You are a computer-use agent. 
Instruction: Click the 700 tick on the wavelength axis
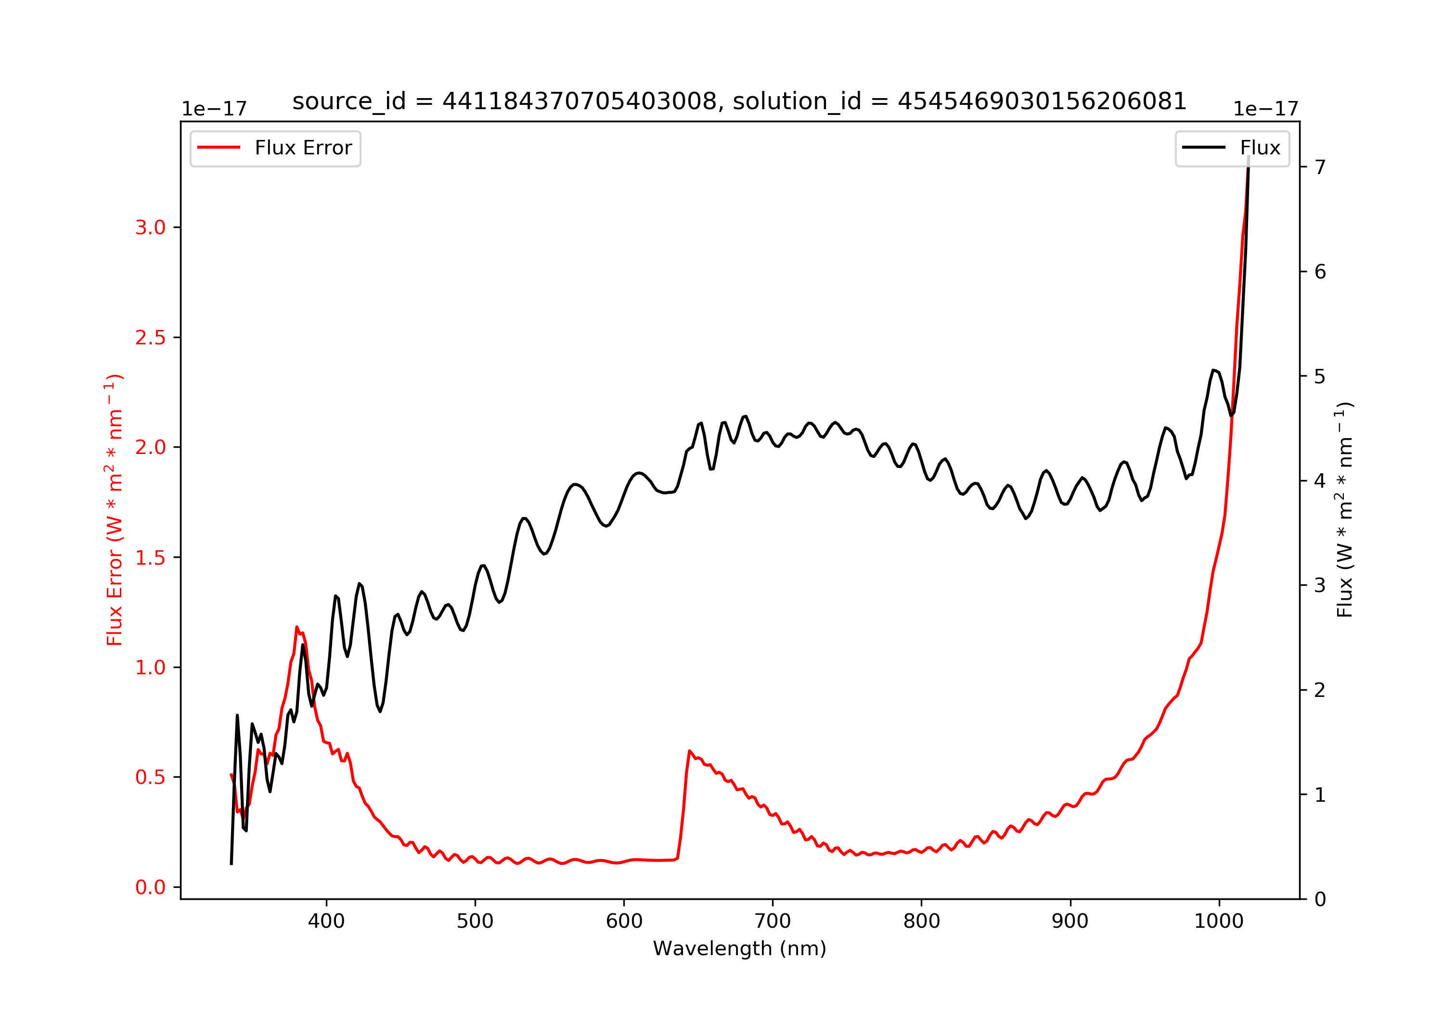click(773, 922)
